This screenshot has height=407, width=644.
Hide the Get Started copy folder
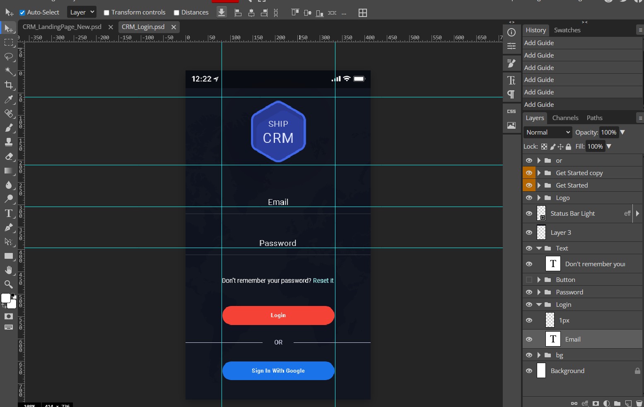(x=529, y=173)
